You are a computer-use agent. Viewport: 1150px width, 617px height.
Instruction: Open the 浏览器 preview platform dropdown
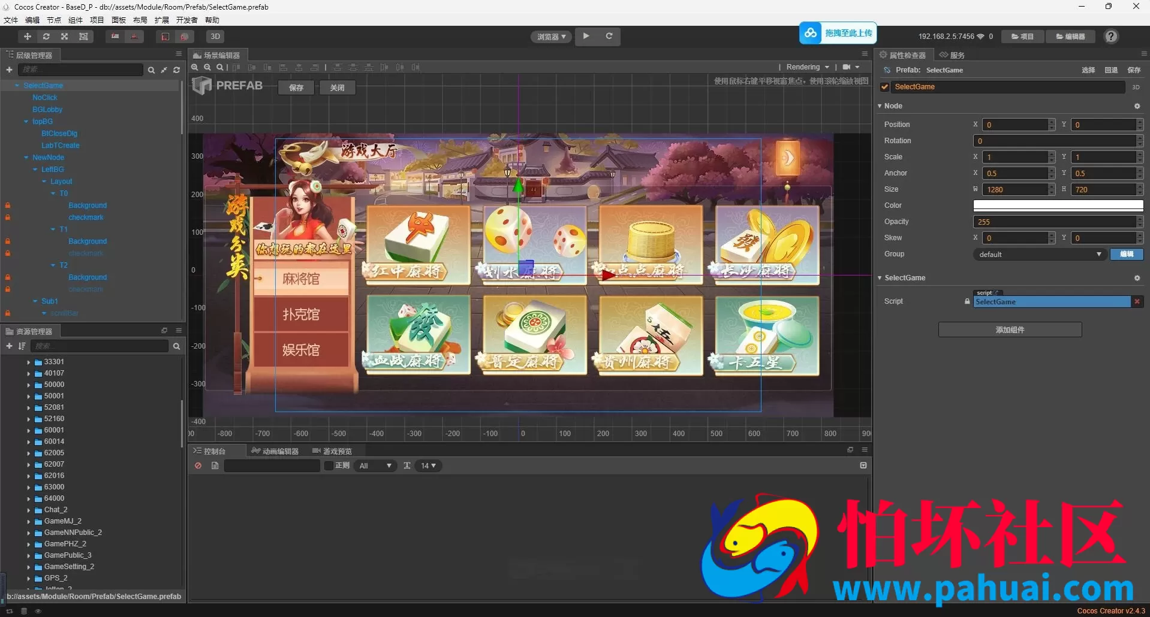(552, 37)
